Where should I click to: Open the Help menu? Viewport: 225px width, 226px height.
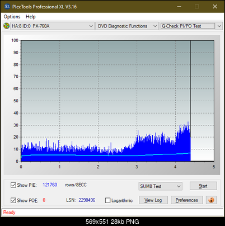[x=31, y=17]
